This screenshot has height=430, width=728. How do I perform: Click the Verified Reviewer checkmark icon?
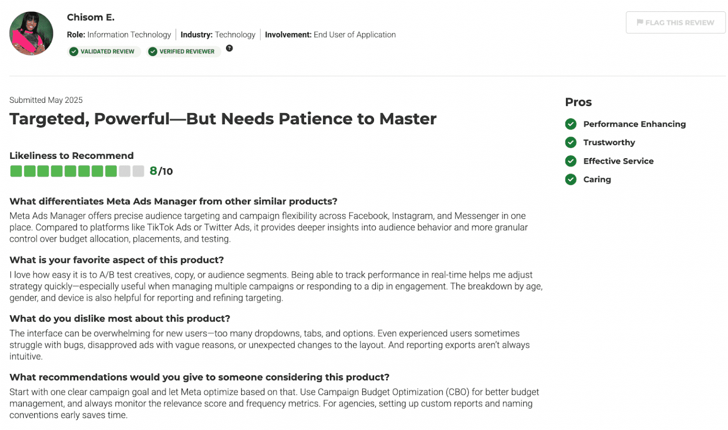153,52
